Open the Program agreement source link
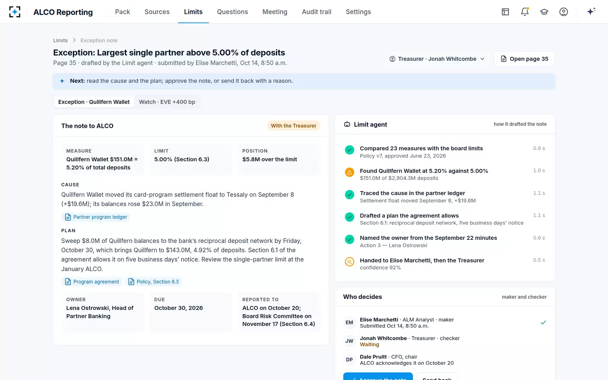Screen dimensions: 608x380 (x=92, y=282)
